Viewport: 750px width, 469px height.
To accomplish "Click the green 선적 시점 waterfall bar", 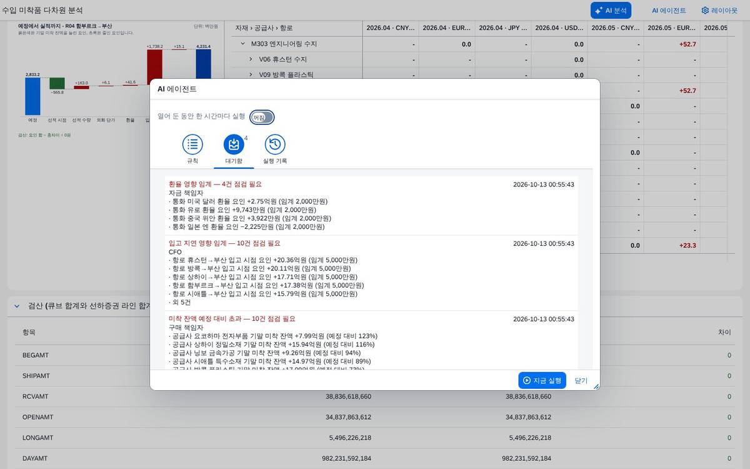I will [57, 83].
